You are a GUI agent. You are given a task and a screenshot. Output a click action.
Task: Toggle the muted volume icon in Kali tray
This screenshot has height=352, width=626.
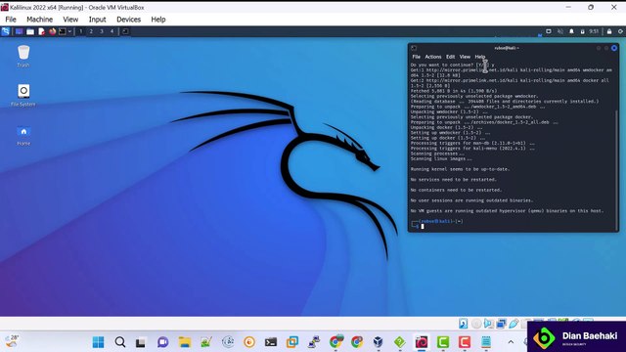(x=560, y=31)
